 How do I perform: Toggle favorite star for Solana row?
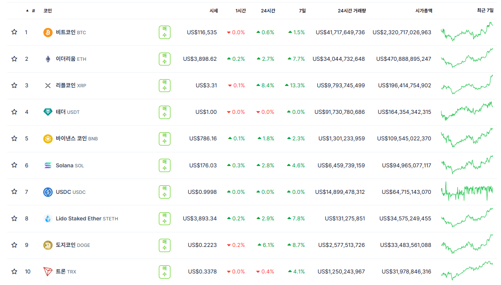14,165
